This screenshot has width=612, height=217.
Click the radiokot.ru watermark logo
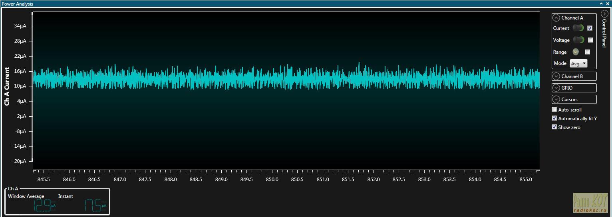(590, 203)
